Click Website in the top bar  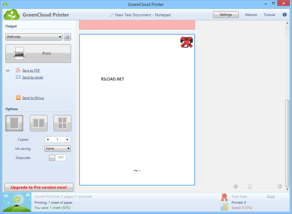[251, 15]
